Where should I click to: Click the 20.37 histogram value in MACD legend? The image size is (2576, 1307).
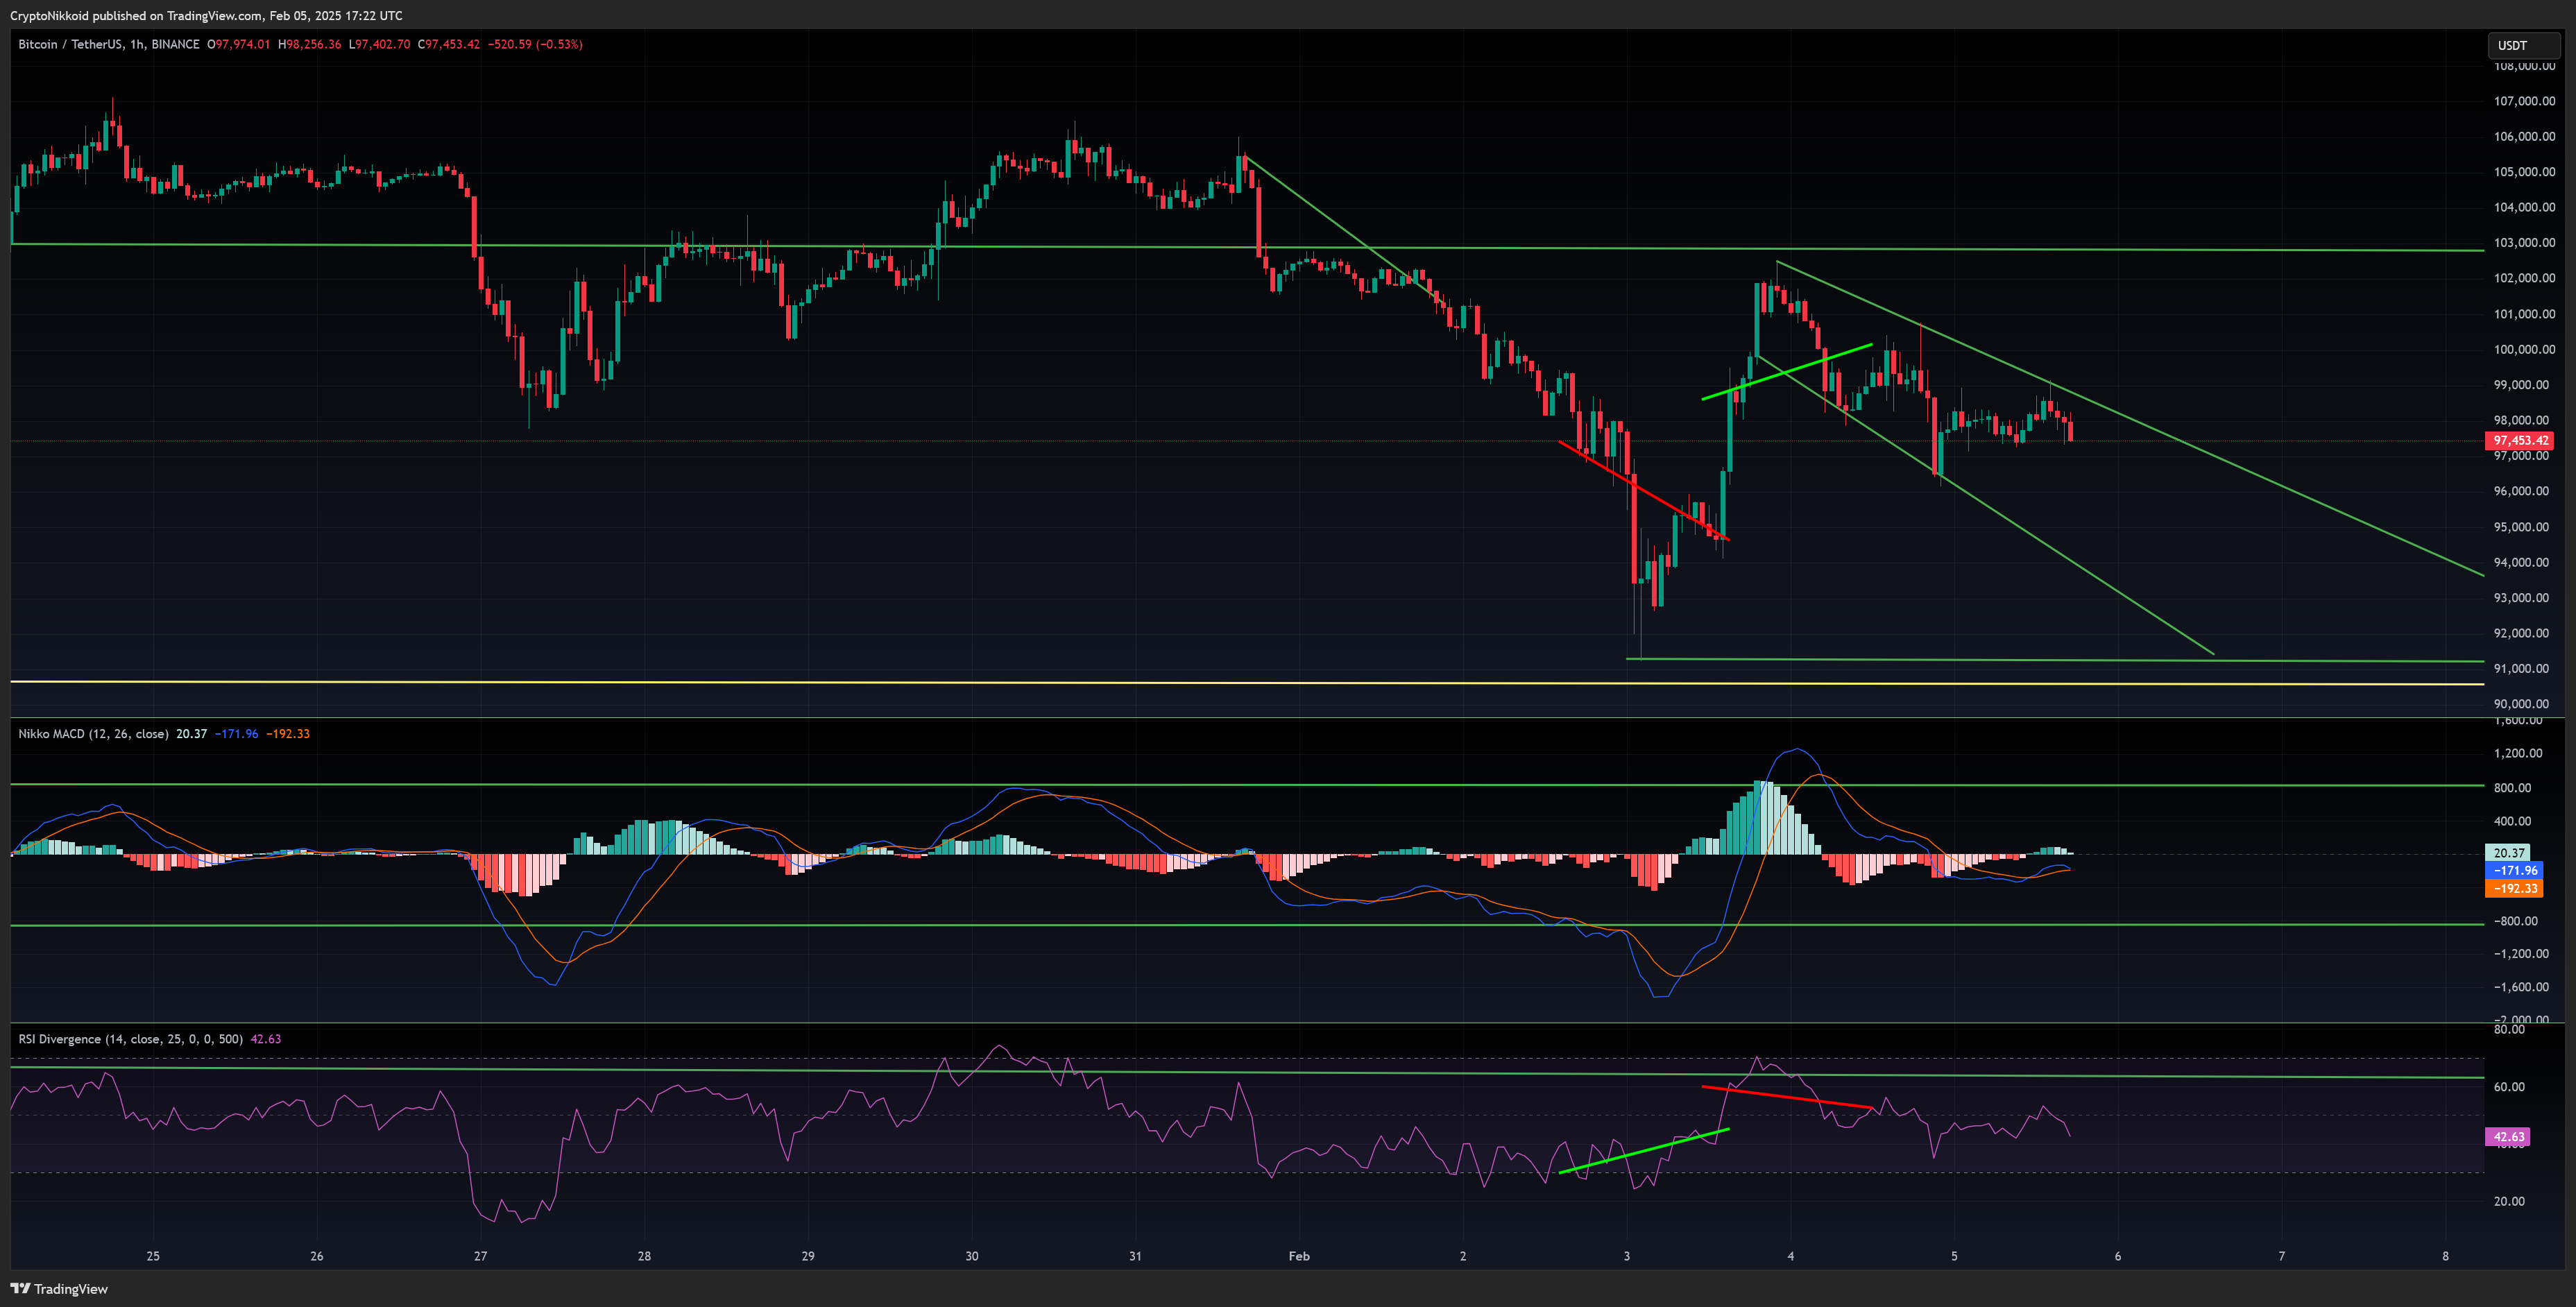(x=191, y=734)
